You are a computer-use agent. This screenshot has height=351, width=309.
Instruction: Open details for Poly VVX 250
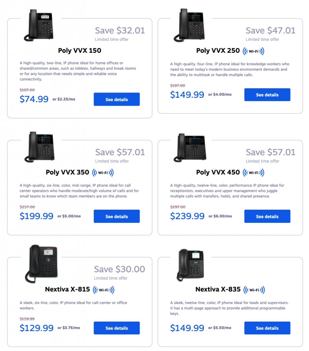pyautogui.click(x=267, y=95)
